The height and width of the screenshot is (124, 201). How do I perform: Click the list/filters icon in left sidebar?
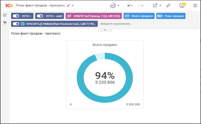tap(5, 15)
